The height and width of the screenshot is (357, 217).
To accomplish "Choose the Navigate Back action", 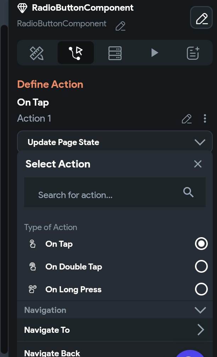I will pyautogui.click(x=52, y=353).
